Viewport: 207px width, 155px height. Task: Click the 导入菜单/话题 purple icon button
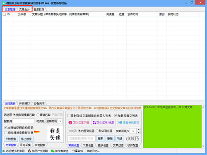click(x=103, y=122)
